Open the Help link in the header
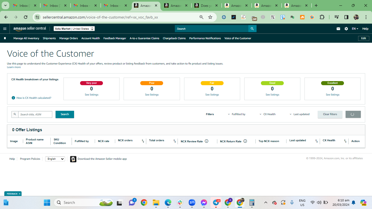This screenshot has width=372, height=209. coord(365,29)
